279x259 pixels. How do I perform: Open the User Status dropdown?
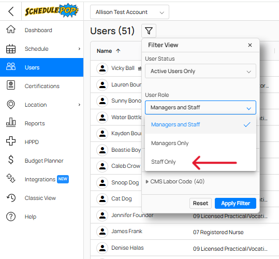click(200, 71)
